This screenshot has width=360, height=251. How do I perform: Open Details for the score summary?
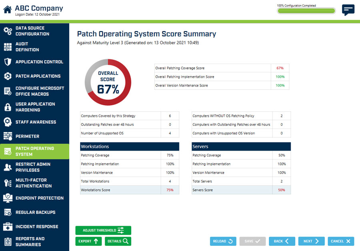118,241
